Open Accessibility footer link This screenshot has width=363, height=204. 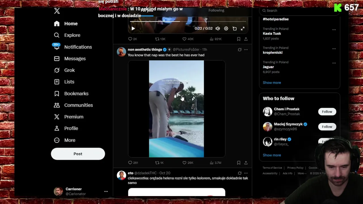[x=270, y=173]
